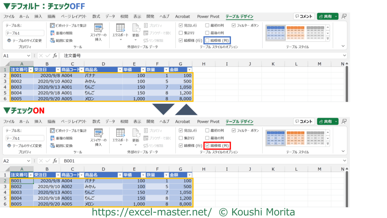
Task: Click テーブルのサイズ変更 in the チェックOFF ribbon
Action: point(24,40)
